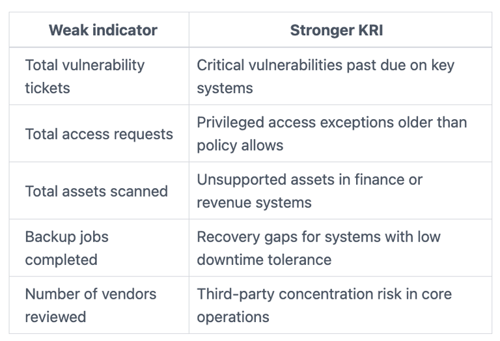
Task: Click 'Recovery gaps for systems' cell
Action: tap(318, 237)
